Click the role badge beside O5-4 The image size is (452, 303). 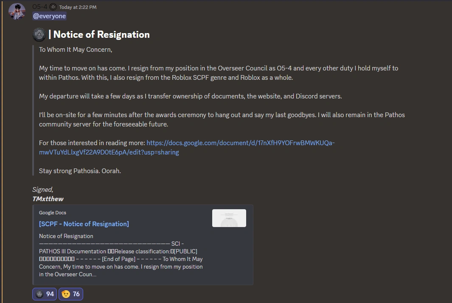point(53,7)
